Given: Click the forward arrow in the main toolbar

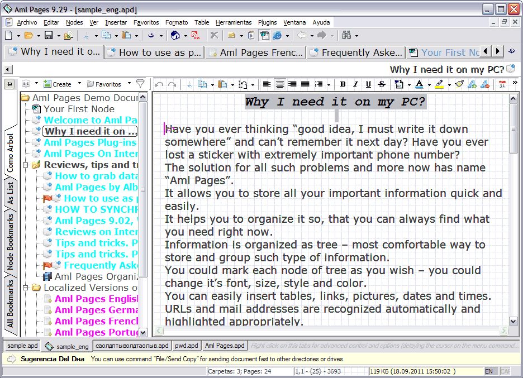Looking at the screenshot, I should (x=322, y=35).
